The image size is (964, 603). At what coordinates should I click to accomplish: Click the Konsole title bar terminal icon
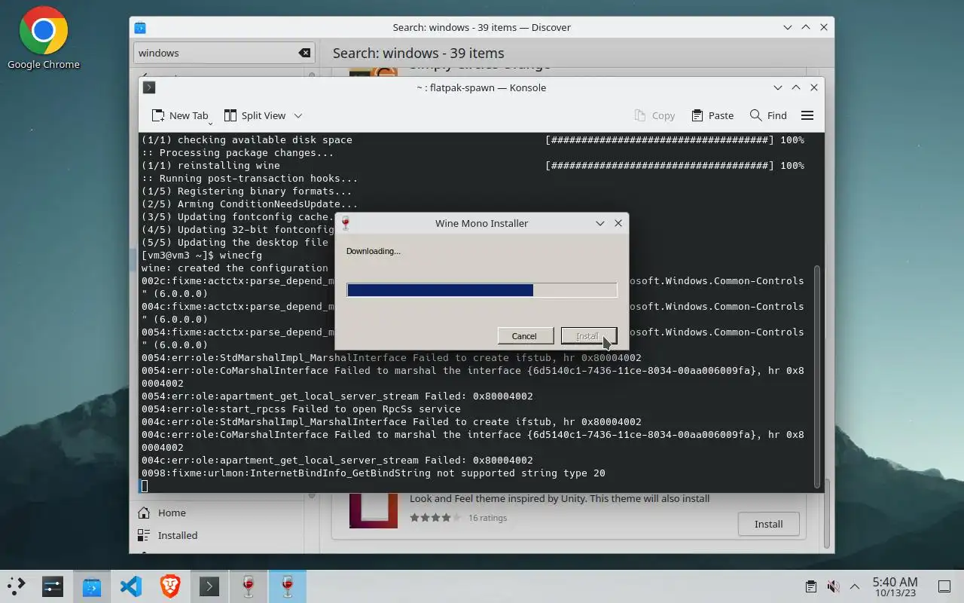tap(149, 87)
